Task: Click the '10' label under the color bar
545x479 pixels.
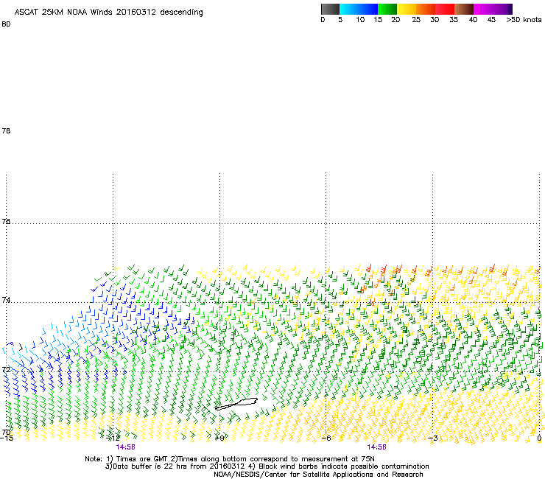Action: (x=360, y=20)
